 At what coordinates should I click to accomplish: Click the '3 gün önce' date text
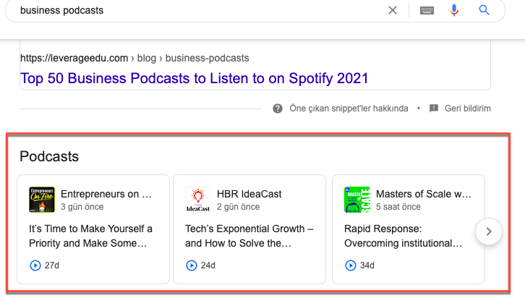[82, 207]
